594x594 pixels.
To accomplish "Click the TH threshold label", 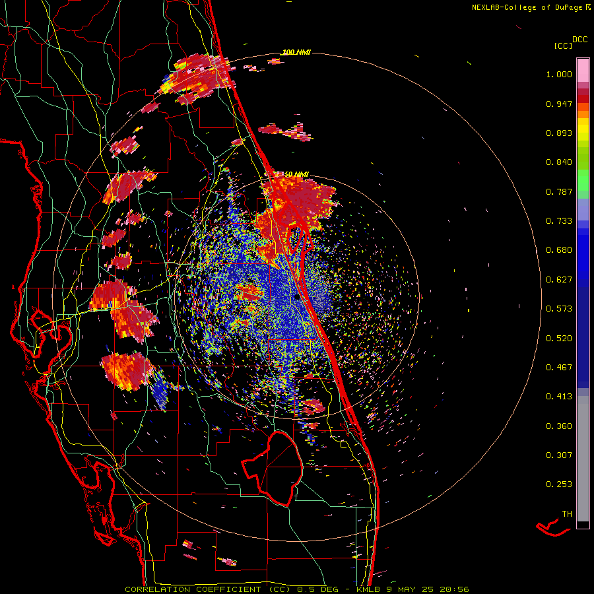I will tap(567, 514).
